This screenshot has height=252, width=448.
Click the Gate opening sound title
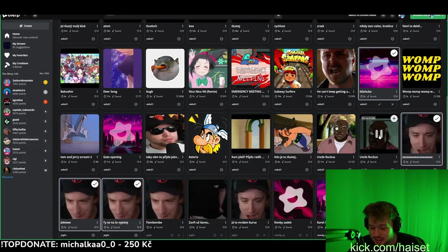click(x=112, y=157)
